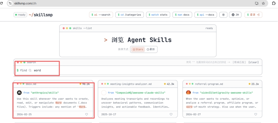Click the 98.2k star count on docx.md

[x=84, y=84]
